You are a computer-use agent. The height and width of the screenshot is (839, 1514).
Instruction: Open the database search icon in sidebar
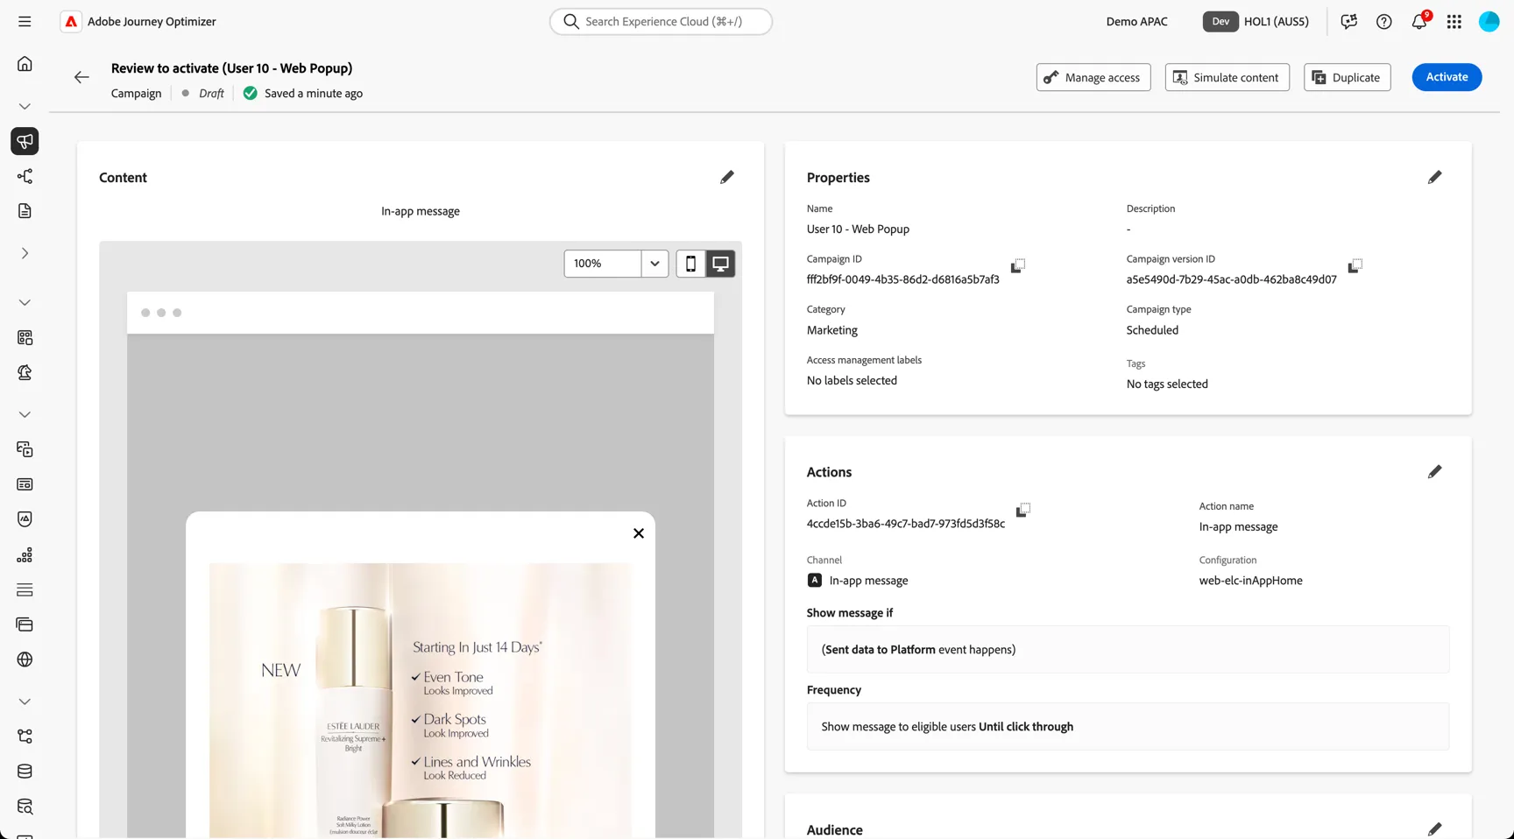pos(25,807)
